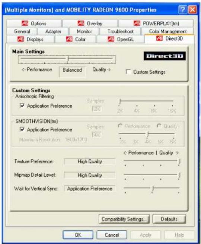Click SMOOTHVISION Samples 4X value box
The height and width of the screenshot is (244, 201).
[x=97, y=135]
